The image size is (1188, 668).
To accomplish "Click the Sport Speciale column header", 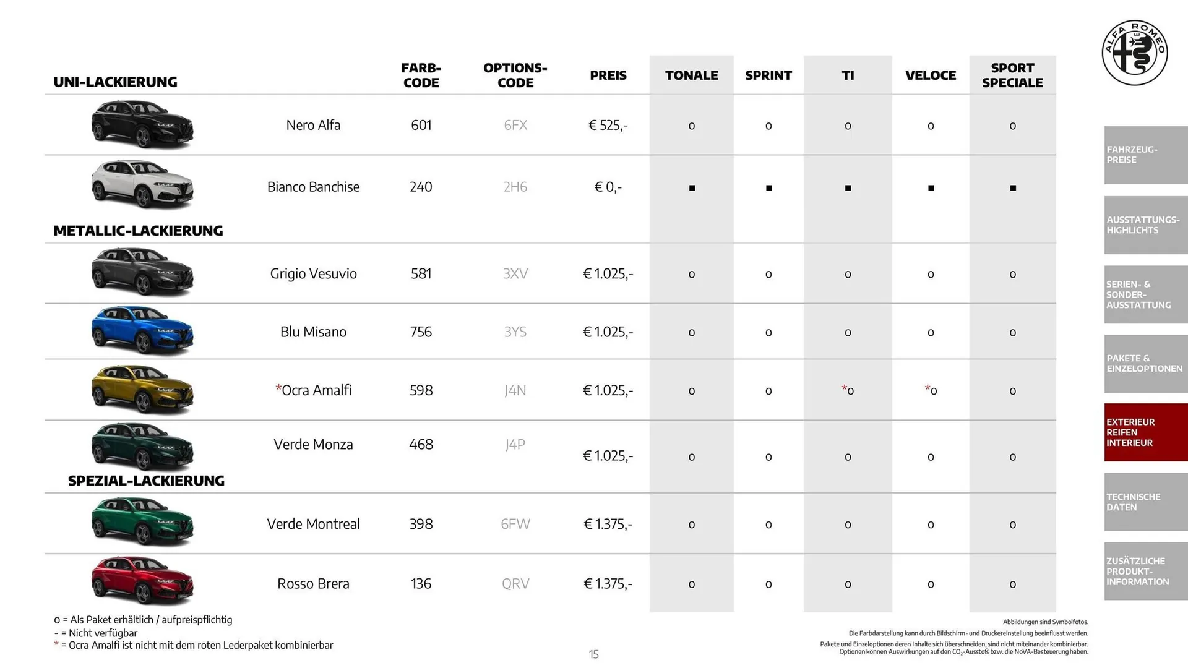I will 1012,75.
